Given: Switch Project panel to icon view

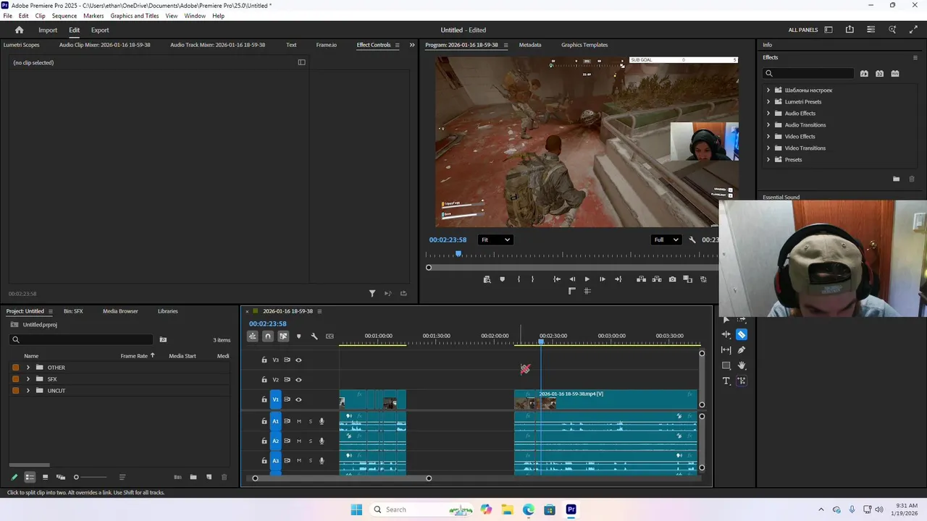Looking at the screenshot, I should click(45, 477).
